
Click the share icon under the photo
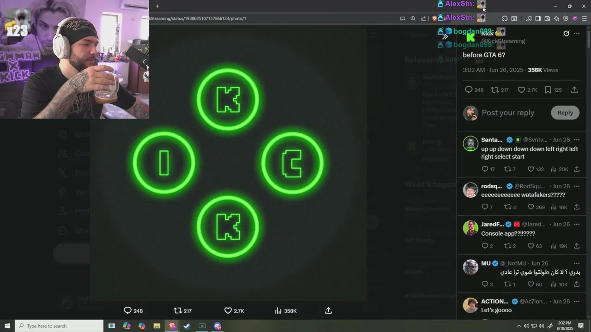(x=328, y=310)
